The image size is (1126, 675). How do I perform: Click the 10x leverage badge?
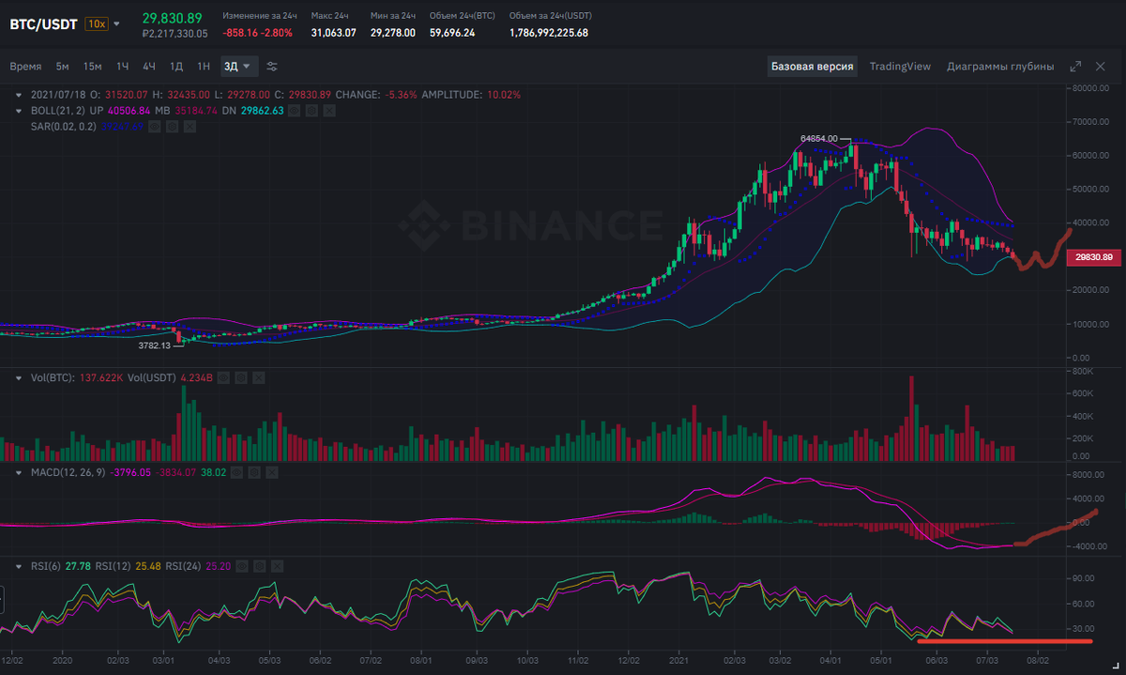96,23
